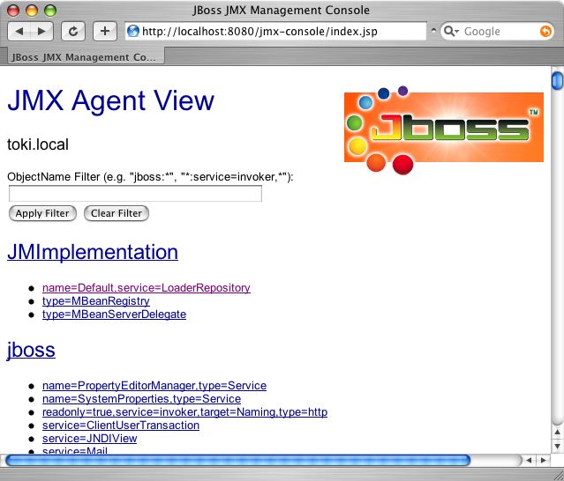Click the address bar URL field
The height and width of the screenshot is (481, 564).
(275, 31)
